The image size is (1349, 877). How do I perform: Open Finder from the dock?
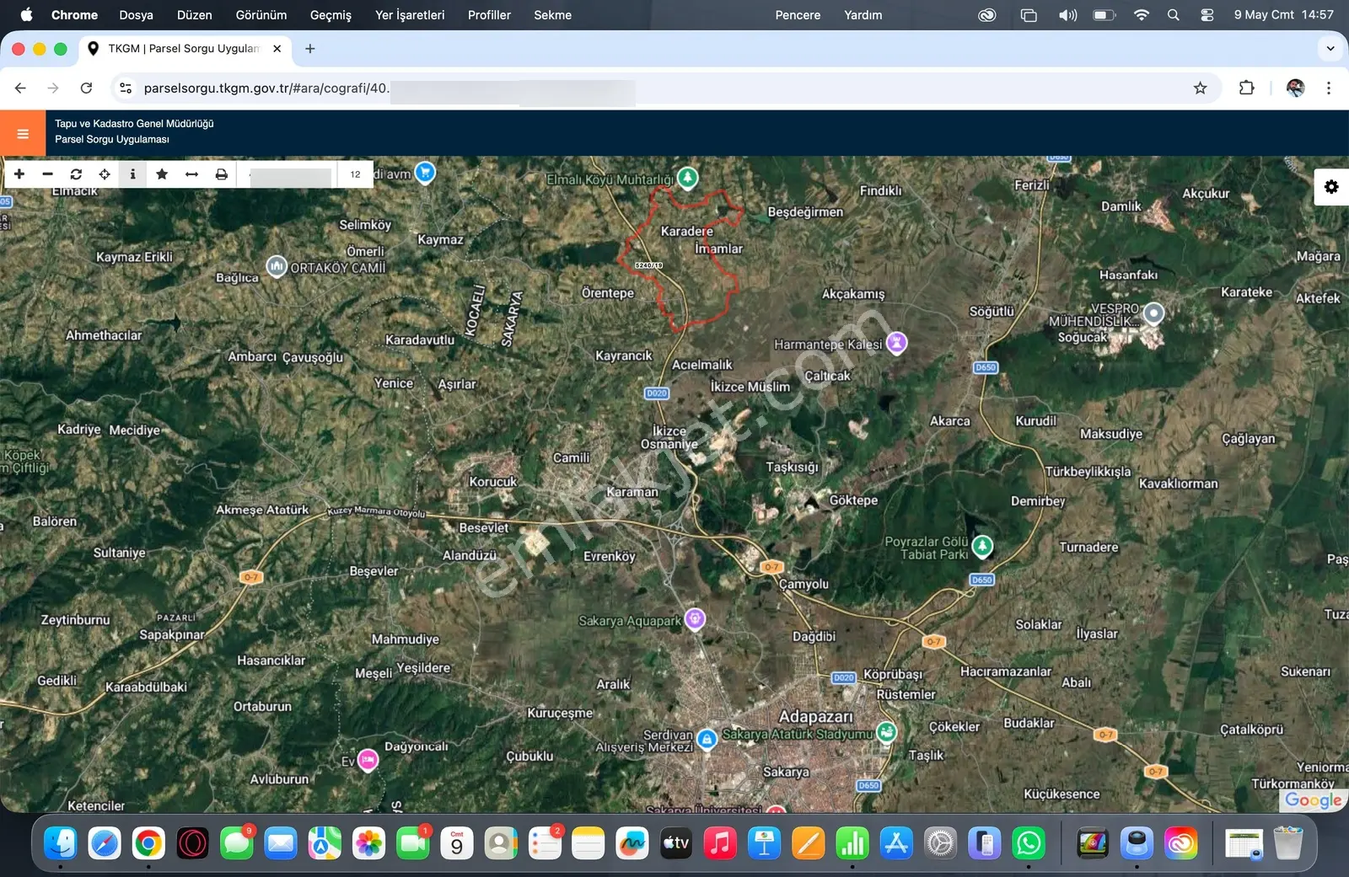coord(61,842)
